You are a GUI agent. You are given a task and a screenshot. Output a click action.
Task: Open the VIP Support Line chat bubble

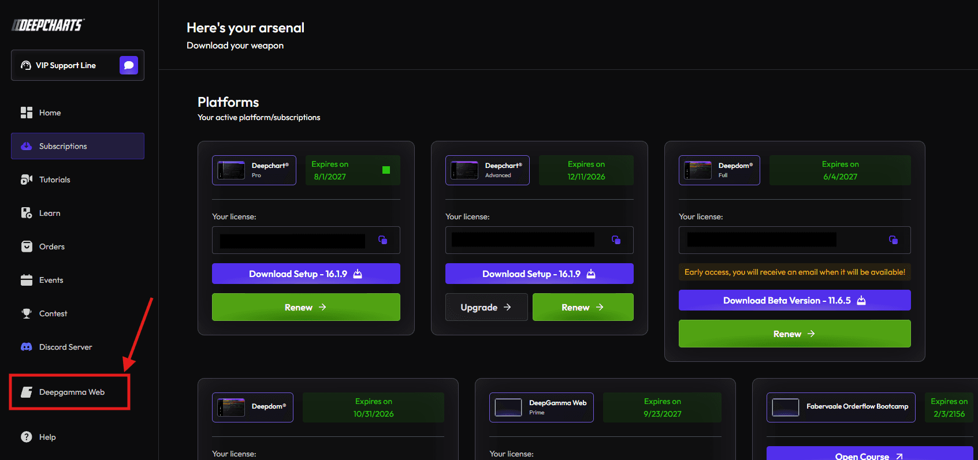point(129,65)
